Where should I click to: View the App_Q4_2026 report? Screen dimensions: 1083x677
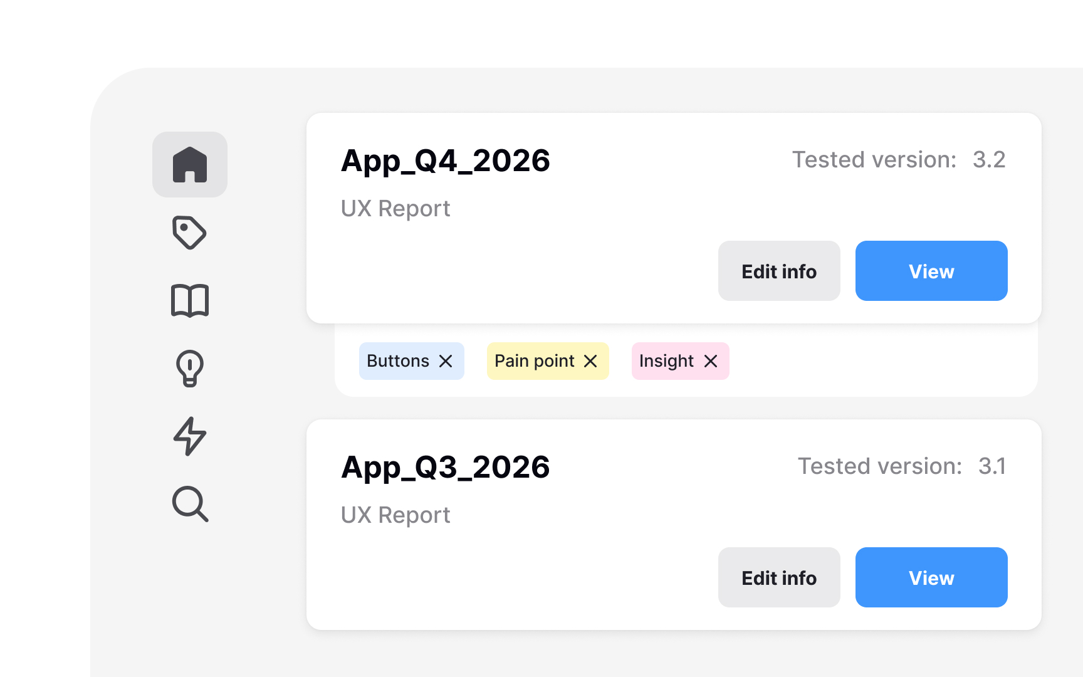click(x=931, y=271)
